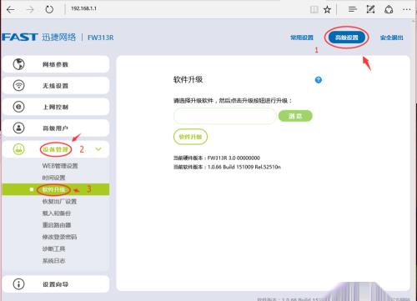Open the 无线设置 menu
Screen dimensions: 417x301
[x=56, y=85]
